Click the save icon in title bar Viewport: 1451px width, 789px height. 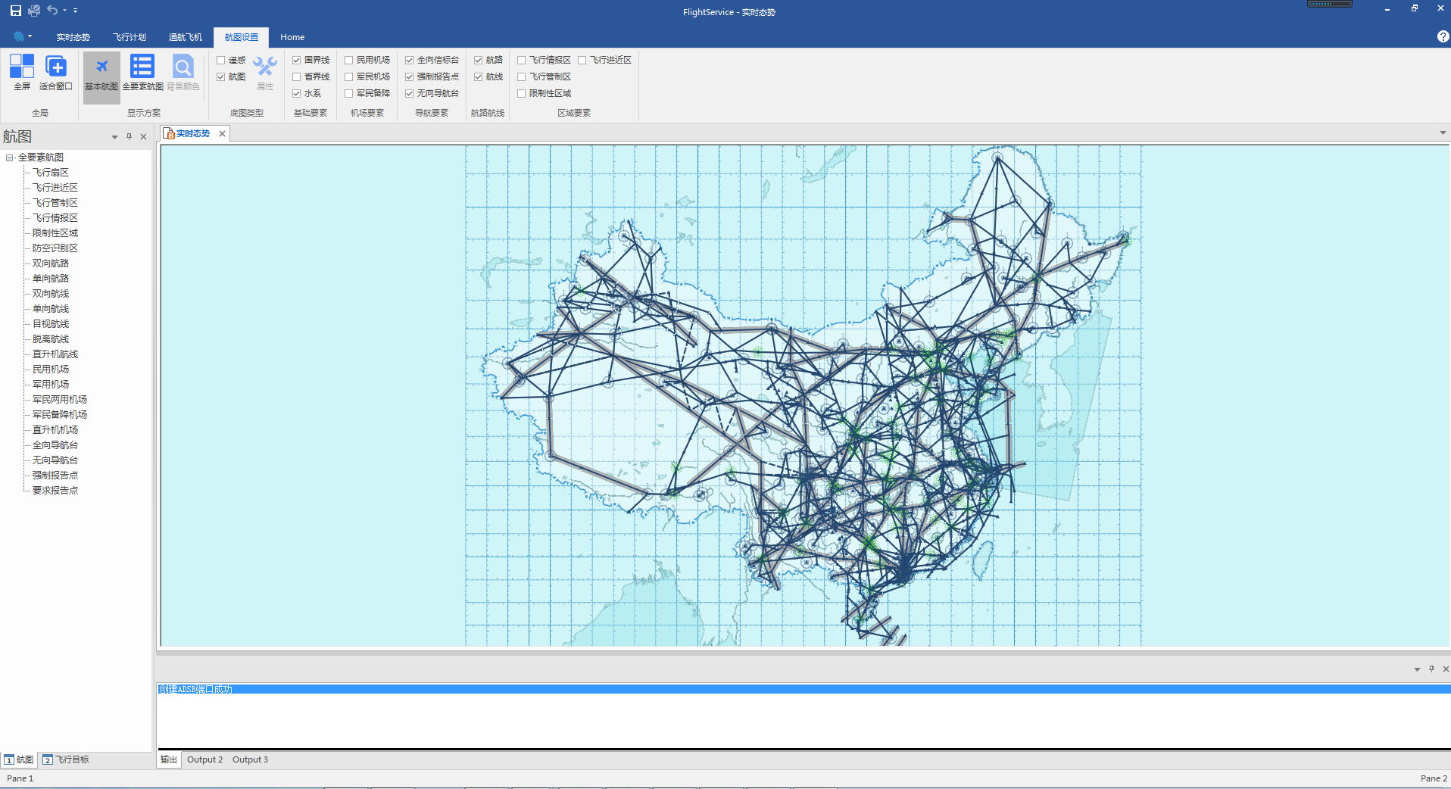point(16,11)
